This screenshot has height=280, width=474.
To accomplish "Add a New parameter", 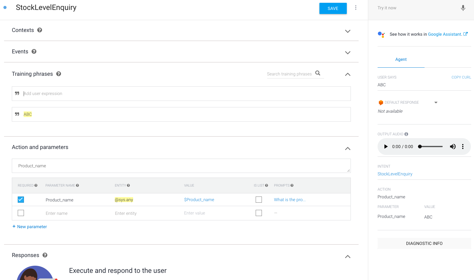I will (30, 227).
